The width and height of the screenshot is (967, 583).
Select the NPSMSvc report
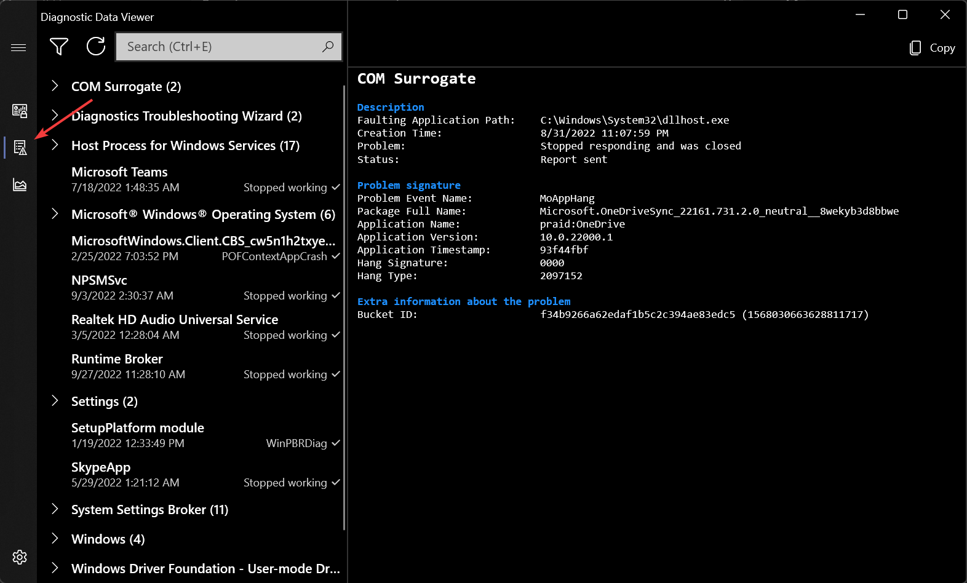pos(191,288)
